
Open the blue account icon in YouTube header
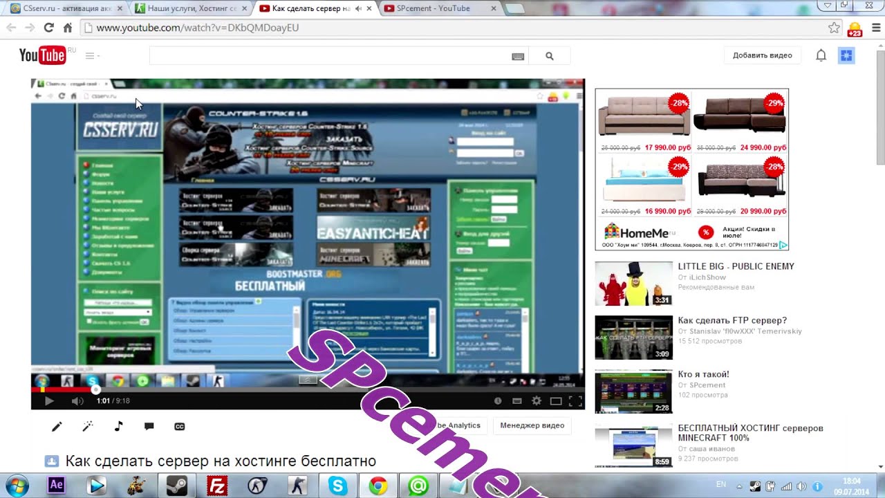[x=846, y=55]
